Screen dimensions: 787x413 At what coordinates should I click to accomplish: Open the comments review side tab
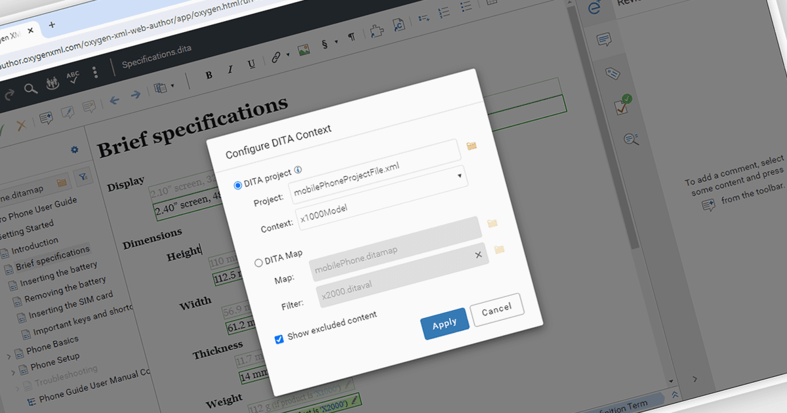pos(604,41)
